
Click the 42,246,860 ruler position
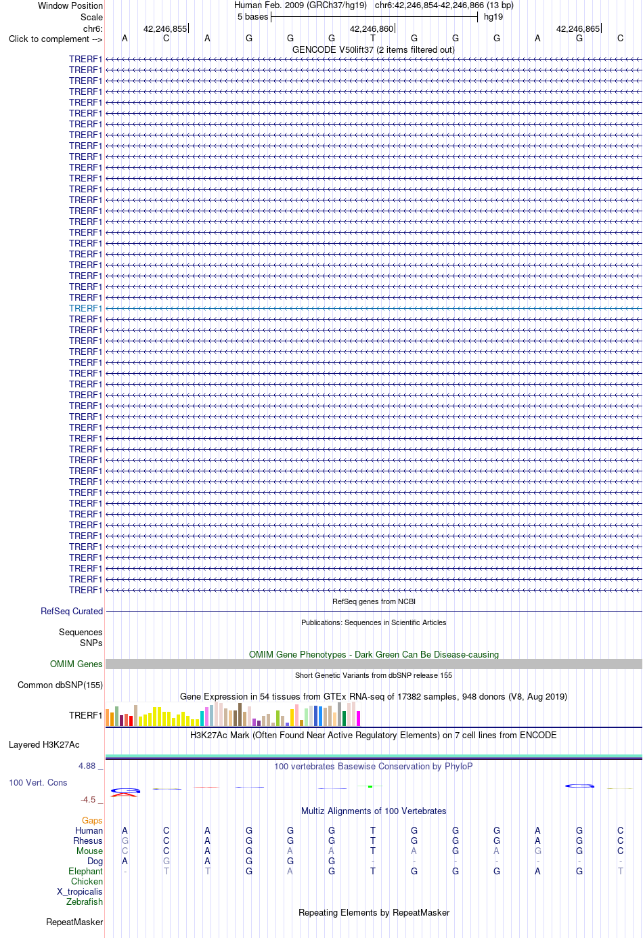pyautogui.click(x=372, y=28)
